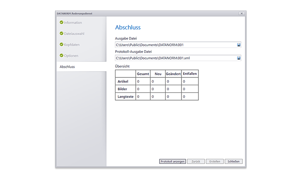
Task: Click green checkmark next to Kopfdaten
Action: [61, 44]
